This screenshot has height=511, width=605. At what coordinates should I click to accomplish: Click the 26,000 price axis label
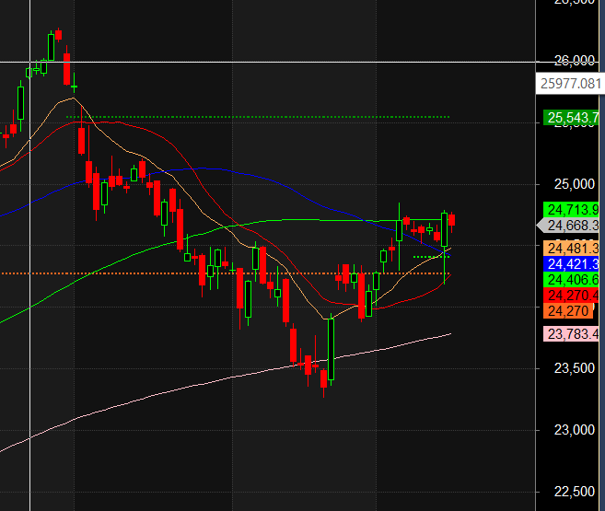click(x=574, y=61)
